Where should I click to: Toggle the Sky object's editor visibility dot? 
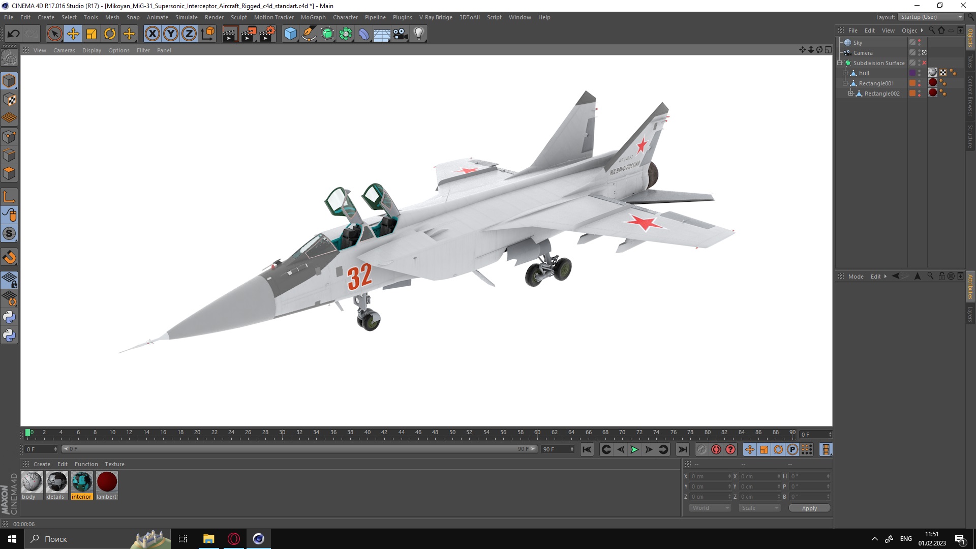(x=919, y=41)
